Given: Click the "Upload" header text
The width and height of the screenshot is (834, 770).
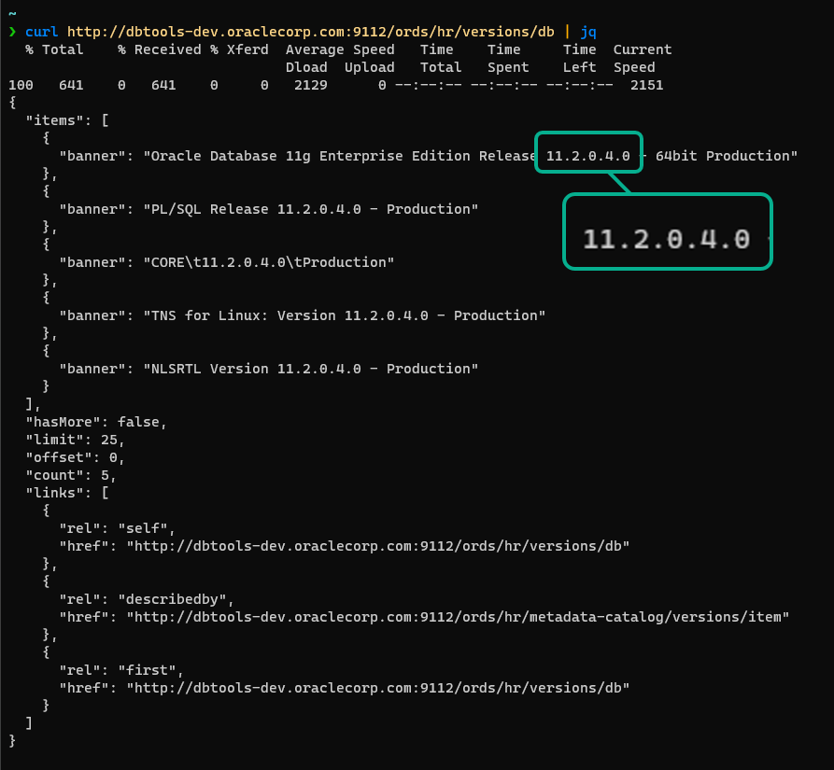Looking at the screenshot, I should coord(370,67).
